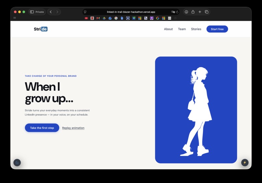
Task: Click the grid icon below the window controls
Action: [x=15, y=17]
